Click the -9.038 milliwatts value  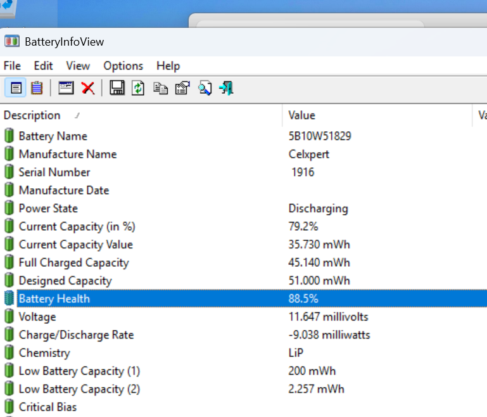tap(329, 335)
